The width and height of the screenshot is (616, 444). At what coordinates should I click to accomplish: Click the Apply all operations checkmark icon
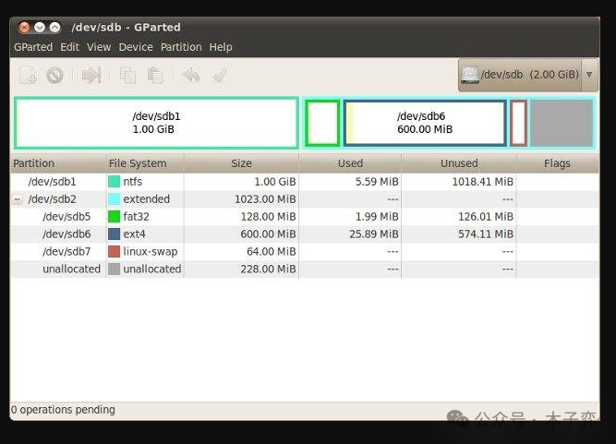click(x=219, y=75)
